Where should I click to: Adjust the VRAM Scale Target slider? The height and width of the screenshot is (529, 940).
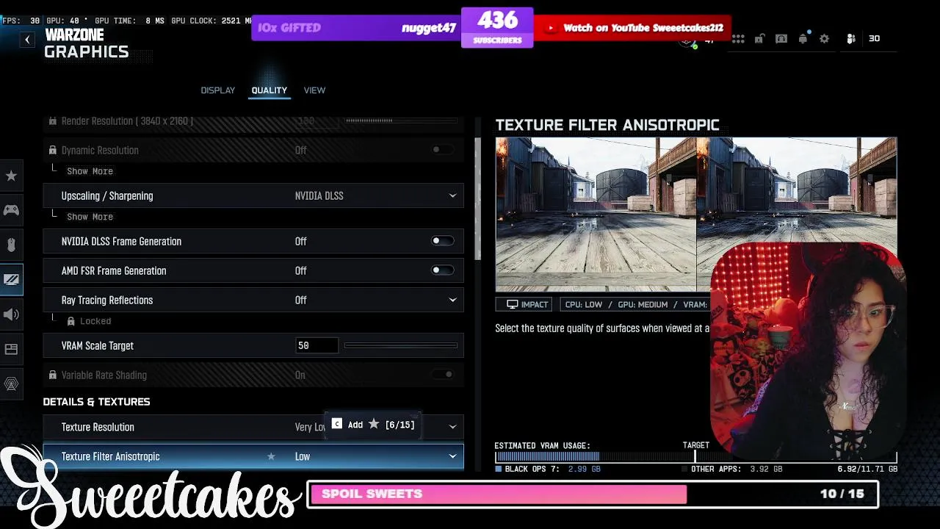coord(401,345)
